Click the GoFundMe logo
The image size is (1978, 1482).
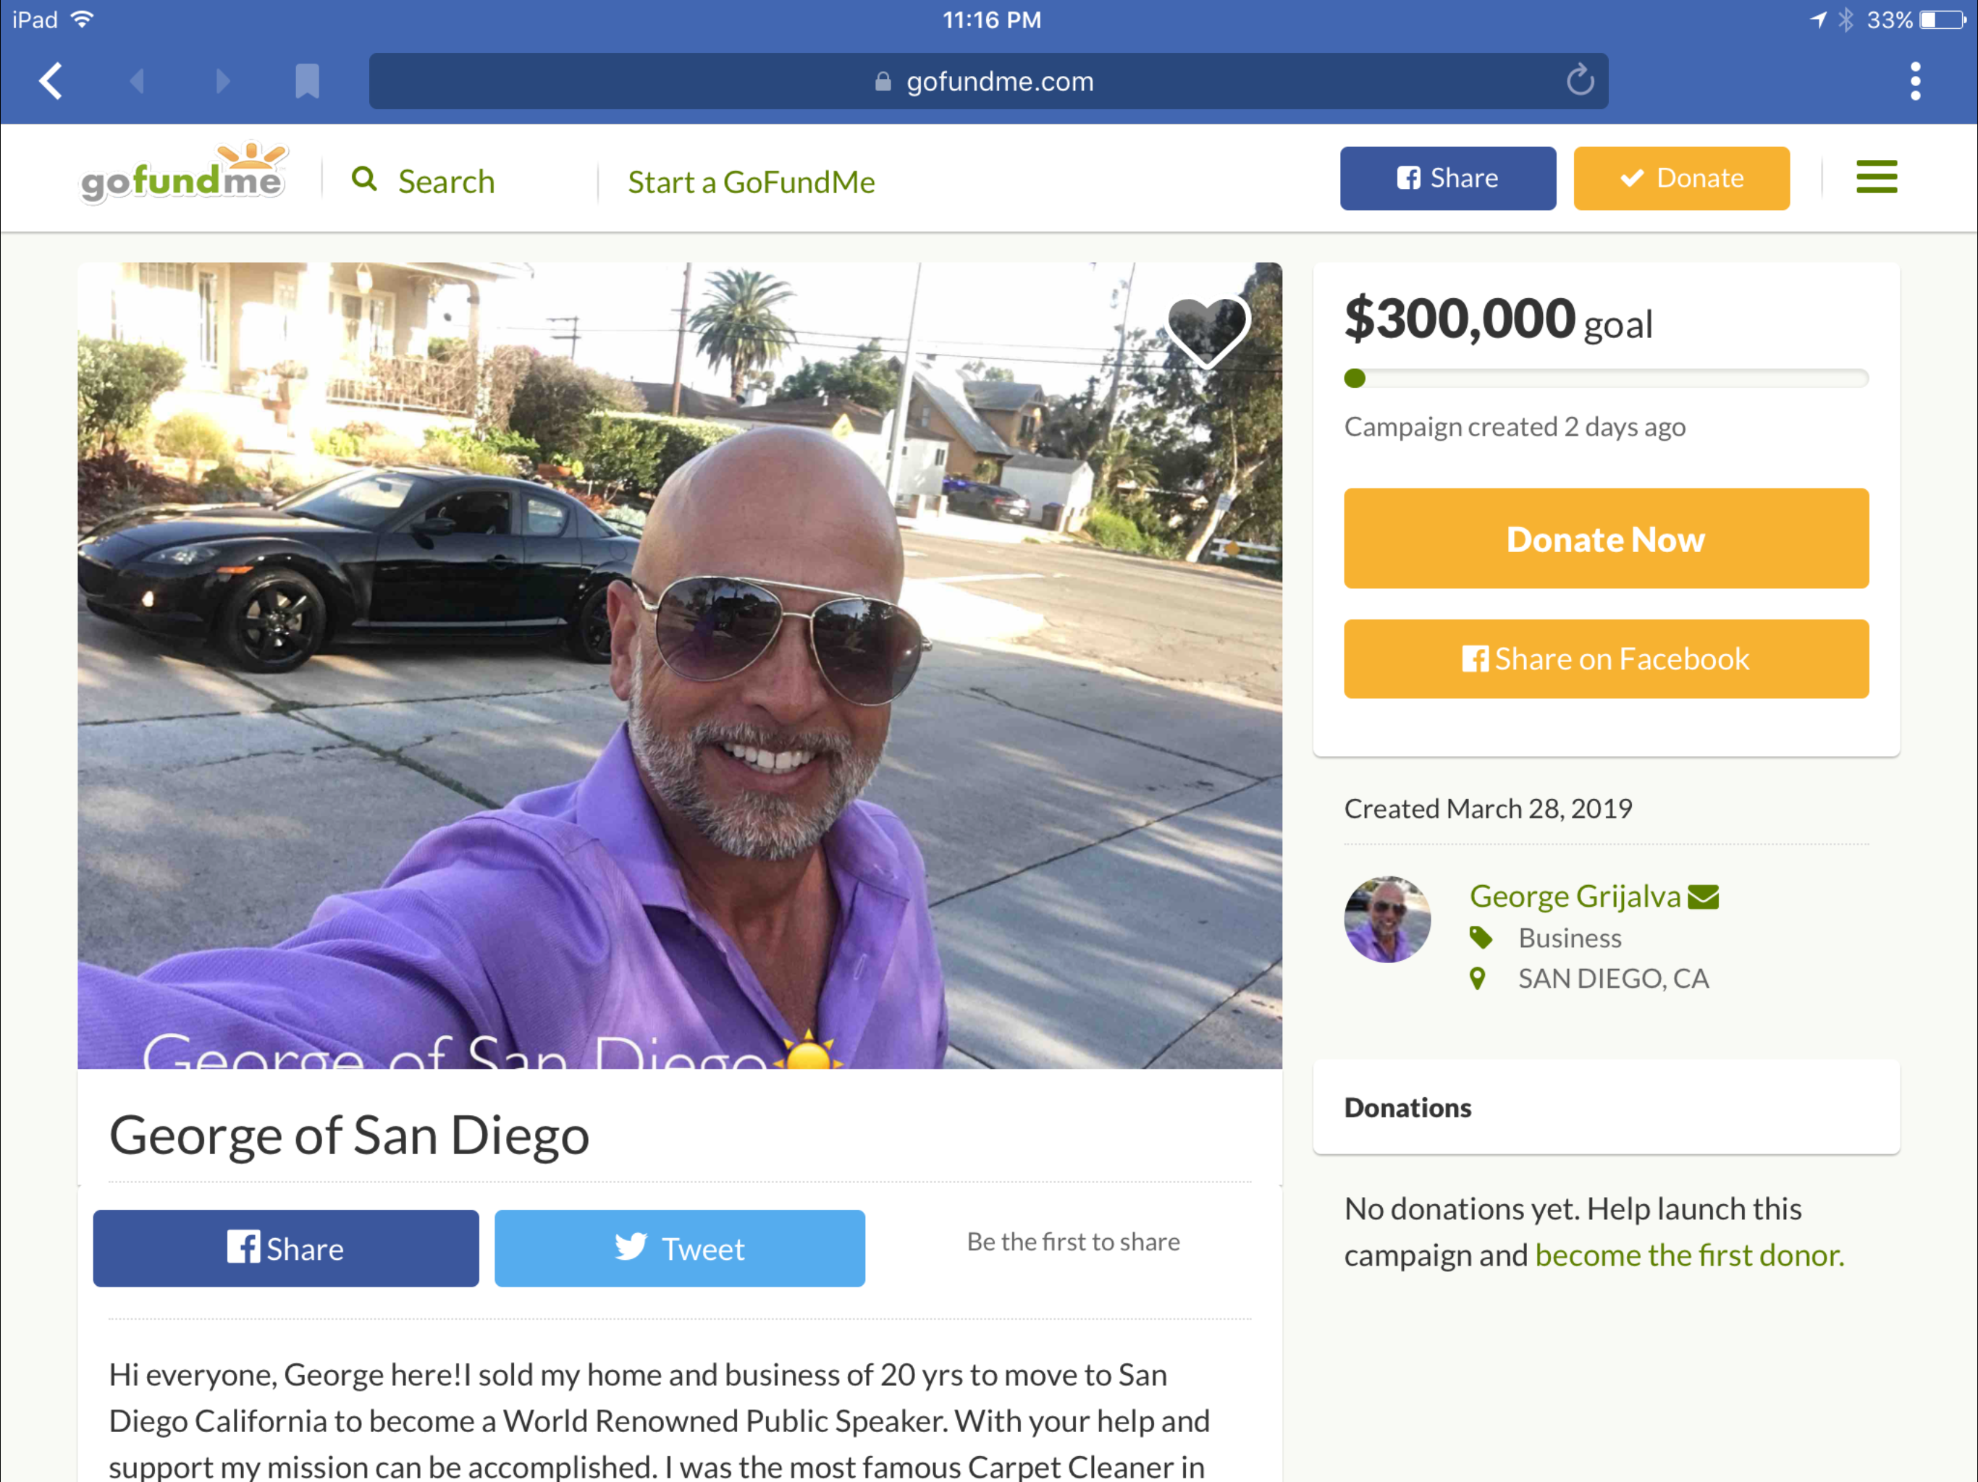183,174
